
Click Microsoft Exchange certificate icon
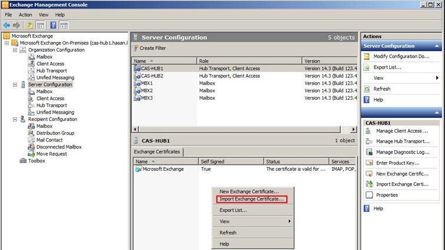click(138, 169)
